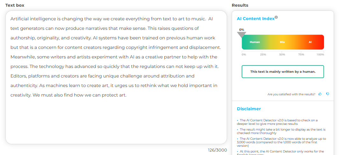Click the thumbs up satisfaction icon
The height and width of the screenshot is (155, 340).
[x=320, y=94]
